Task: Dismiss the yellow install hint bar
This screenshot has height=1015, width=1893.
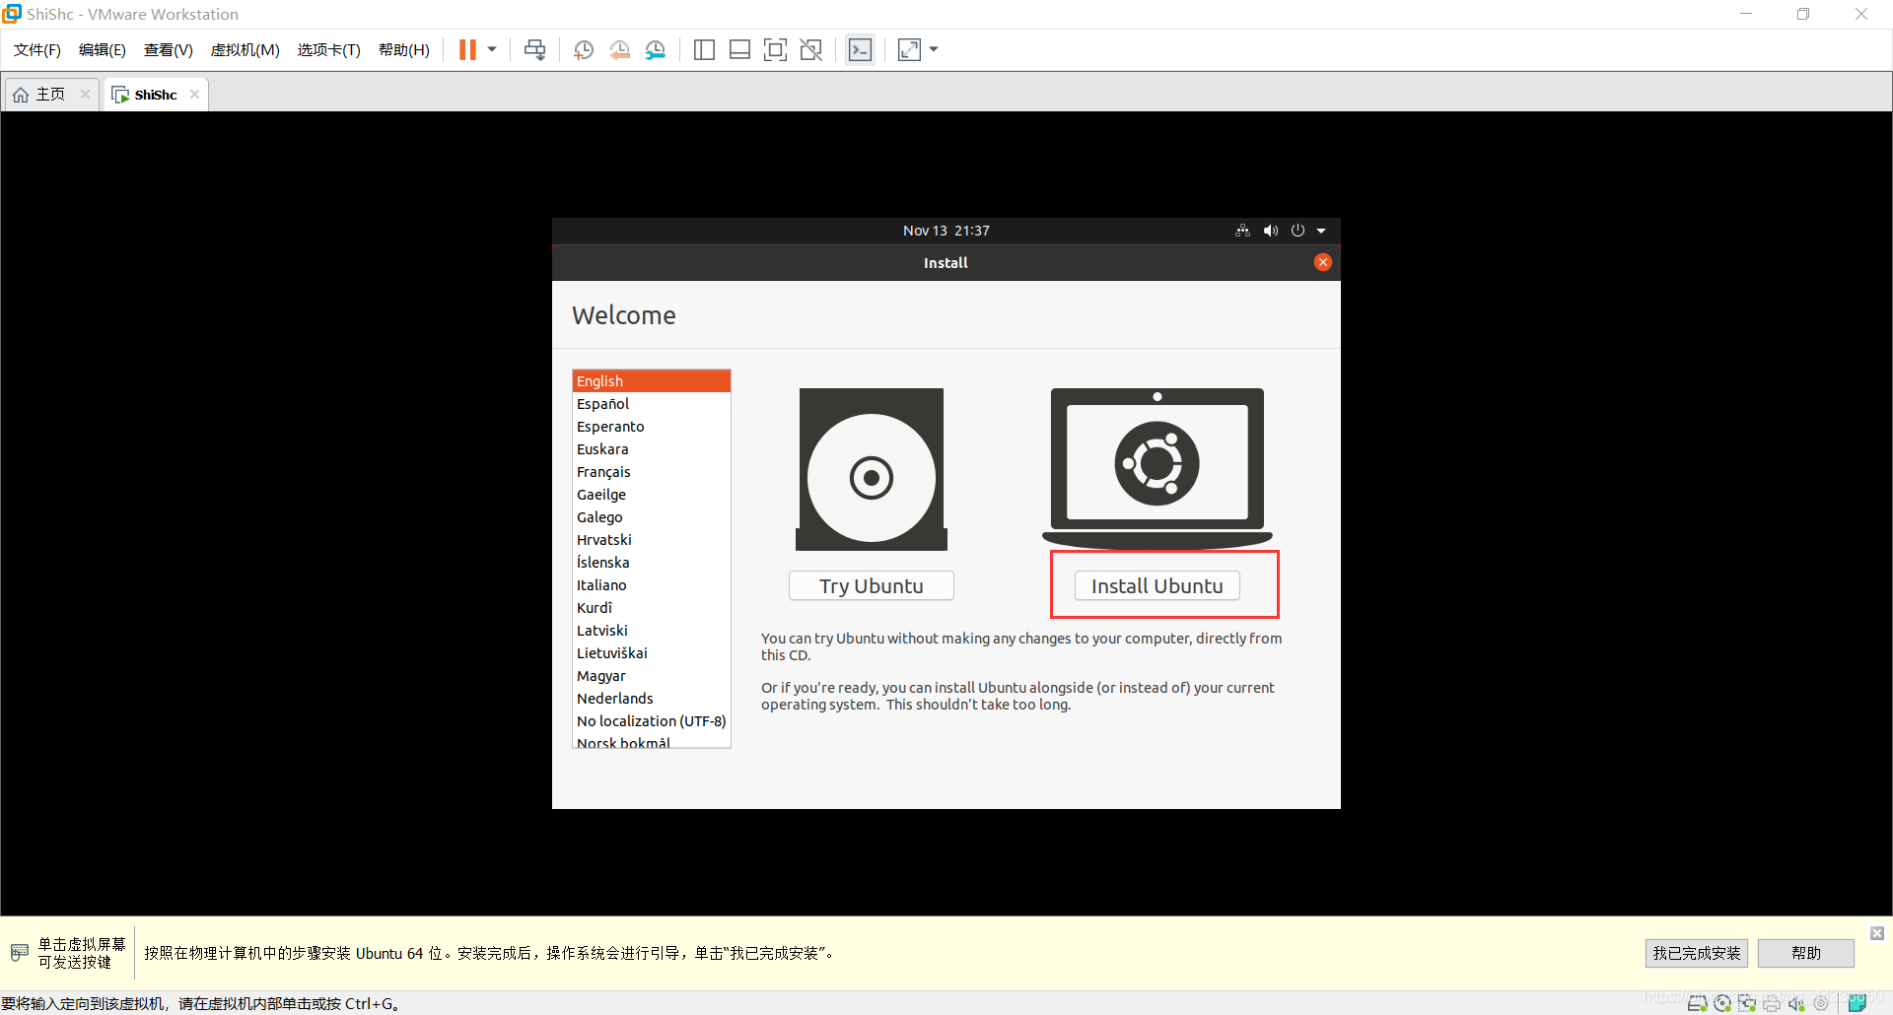Action: click(x=1877, y=933)
